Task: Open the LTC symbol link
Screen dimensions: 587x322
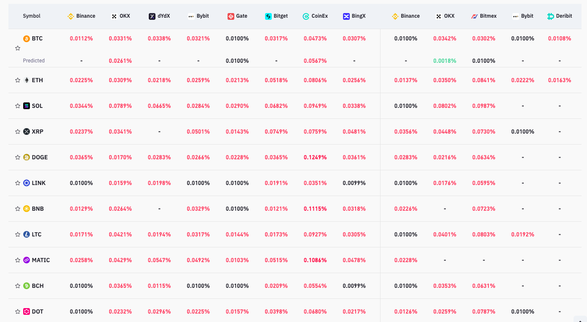Action: coord(37,234)
